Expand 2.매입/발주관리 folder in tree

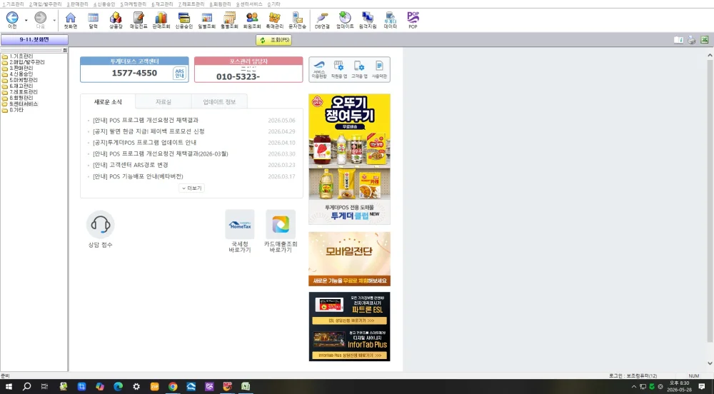(x=24, y=62)
